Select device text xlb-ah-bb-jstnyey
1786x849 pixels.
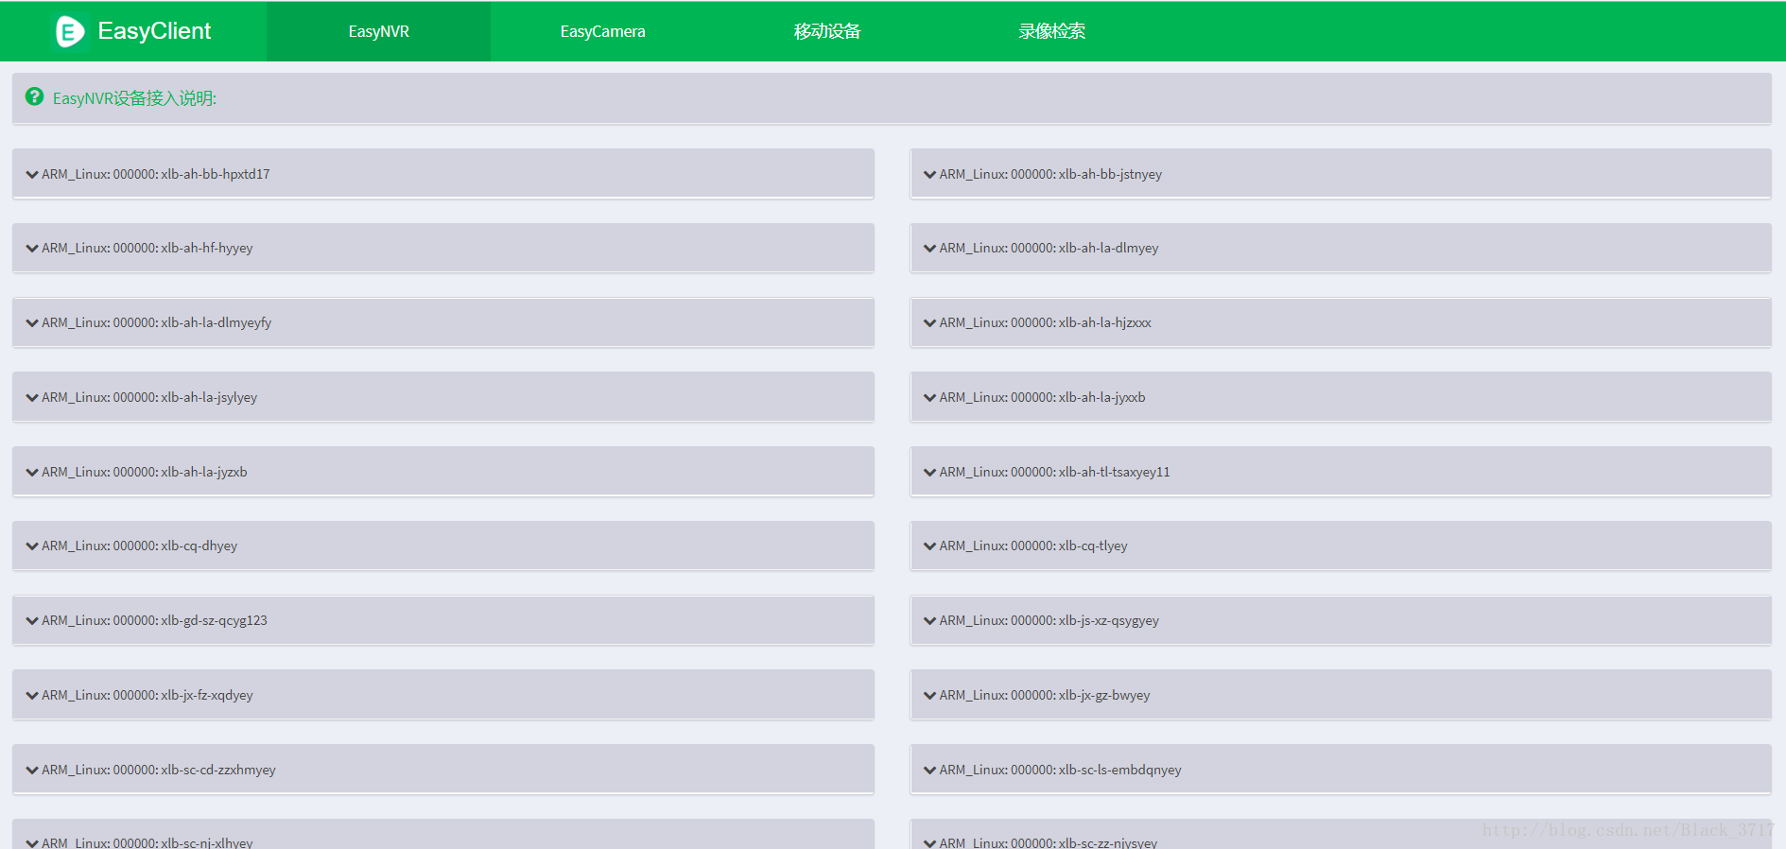tap(1110, 174)
